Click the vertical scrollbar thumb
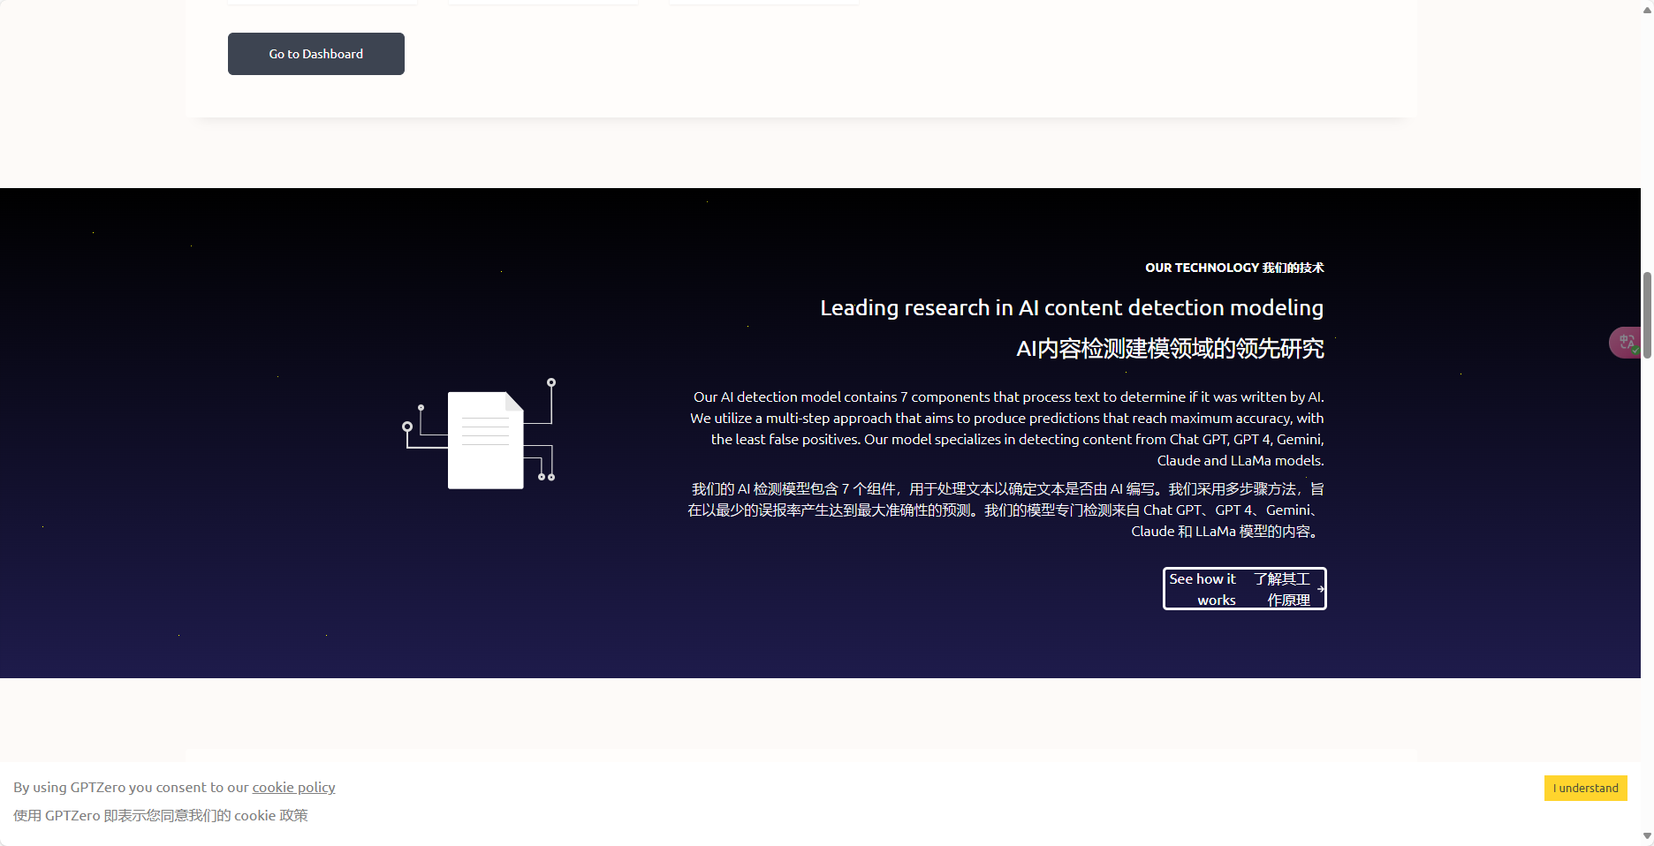 (x=1647, y=313)
